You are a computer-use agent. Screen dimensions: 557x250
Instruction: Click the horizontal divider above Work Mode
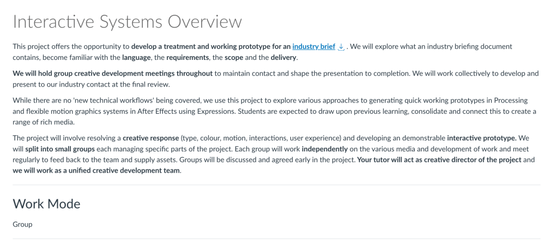pyautogui.click(x=276, y=185)
